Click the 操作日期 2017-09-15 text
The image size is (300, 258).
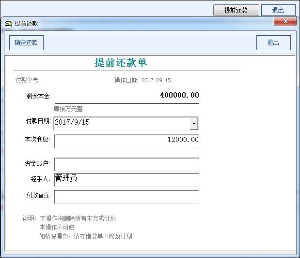(x=142, y=80)
